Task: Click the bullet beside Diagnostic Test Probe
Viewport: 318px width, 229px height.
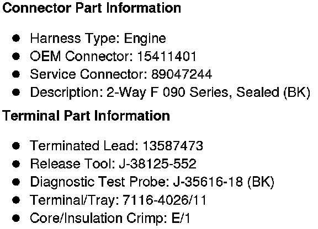Action: [x=16, y=182]
